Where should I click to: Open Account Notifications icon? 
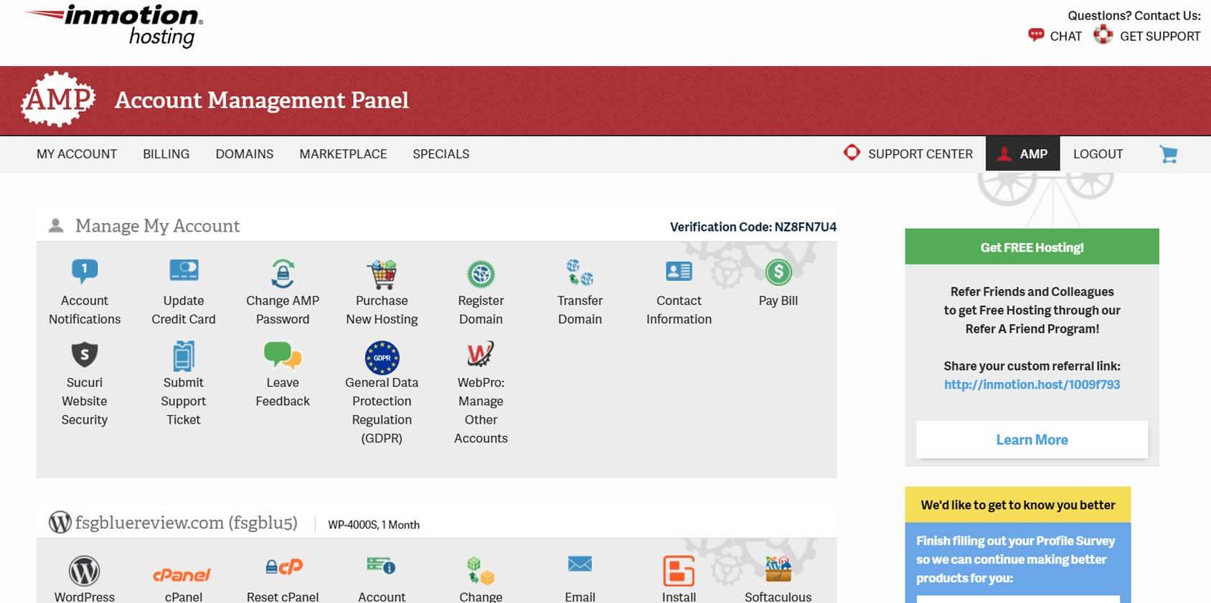point(85,272)
